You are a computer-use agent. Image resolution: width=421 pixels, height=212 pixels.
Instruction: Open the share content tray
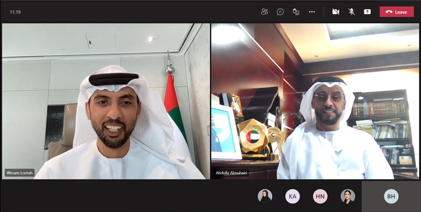367,12
